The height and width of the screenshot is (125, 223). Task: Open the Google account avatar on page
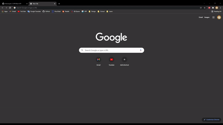pyautogui.click(x=219, y=17)
